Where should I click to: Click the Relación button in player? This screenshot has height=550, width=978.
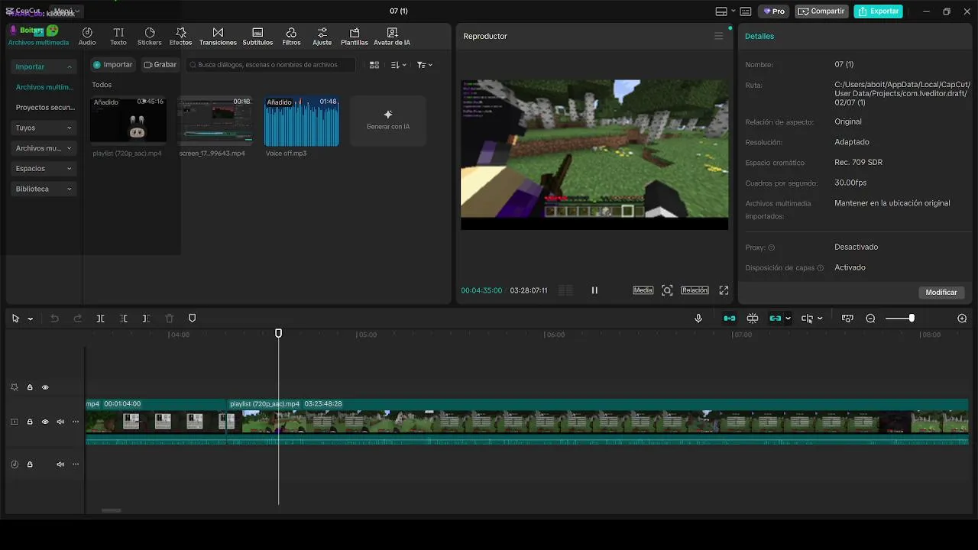695,290
